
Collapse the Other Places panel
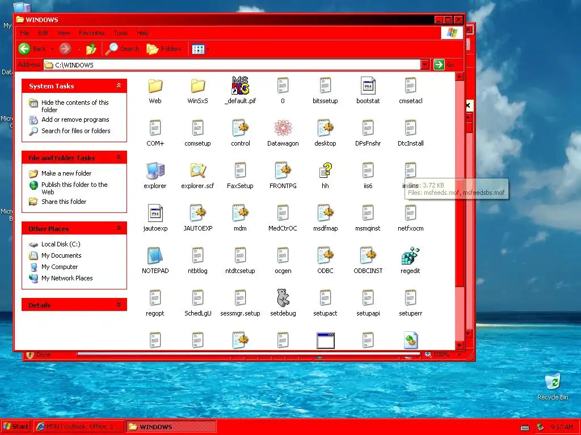[x=119, y=228]
